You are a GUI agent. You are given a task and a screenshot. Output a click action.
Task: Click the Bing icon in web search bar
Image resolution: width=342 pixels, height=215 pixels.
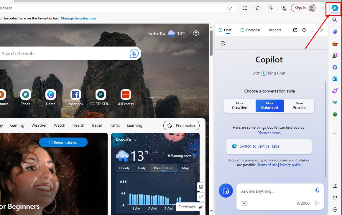[x=134, y=53]
